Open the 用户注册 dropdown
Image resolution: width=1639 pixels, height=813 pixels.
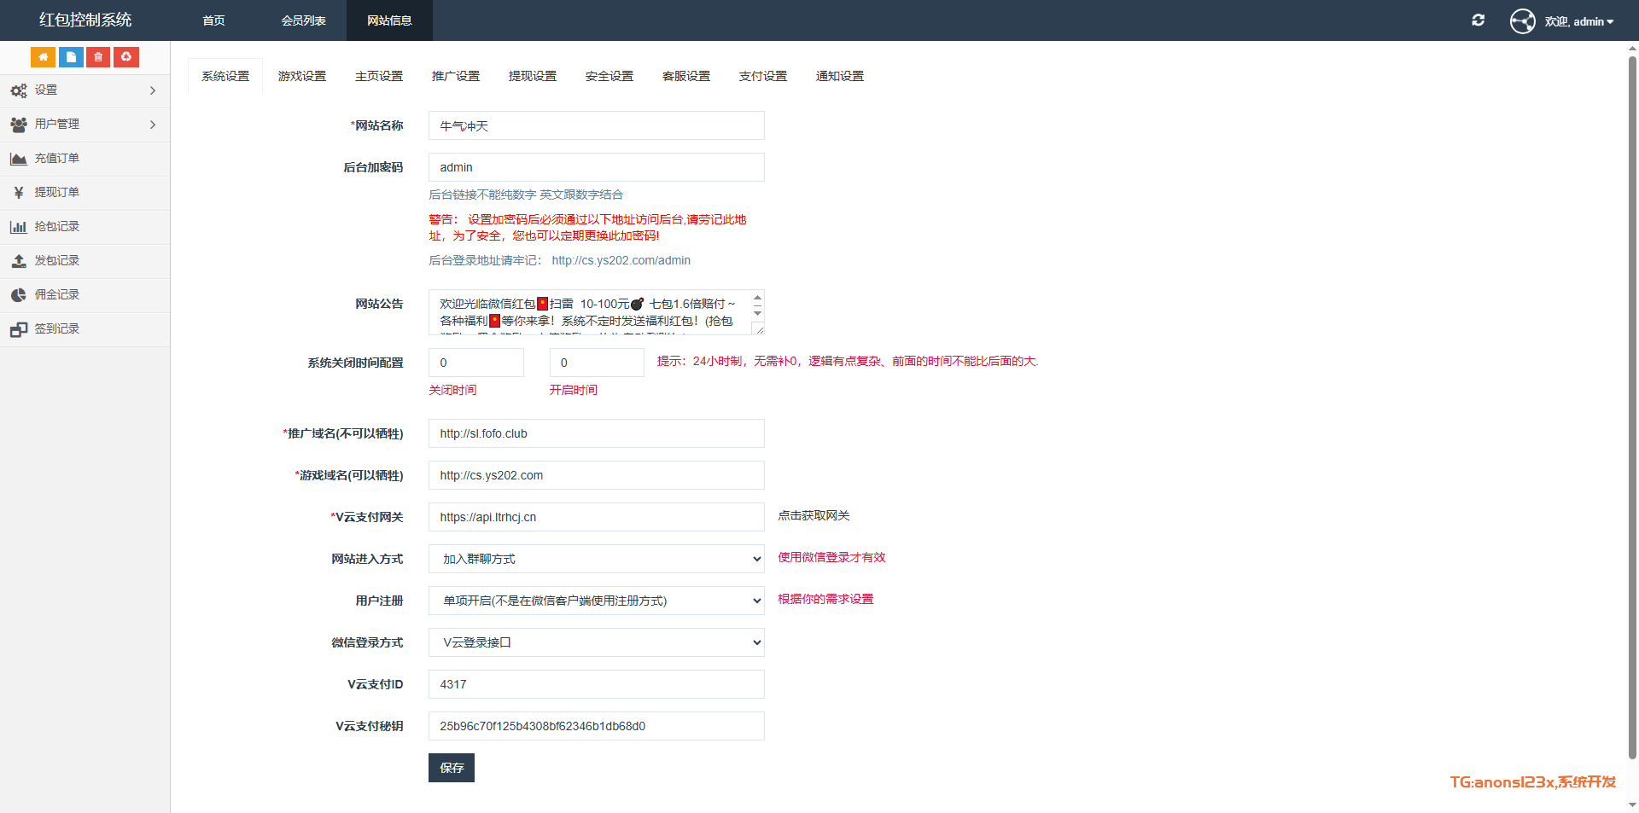pyautogui.click(x=596, y=601)
